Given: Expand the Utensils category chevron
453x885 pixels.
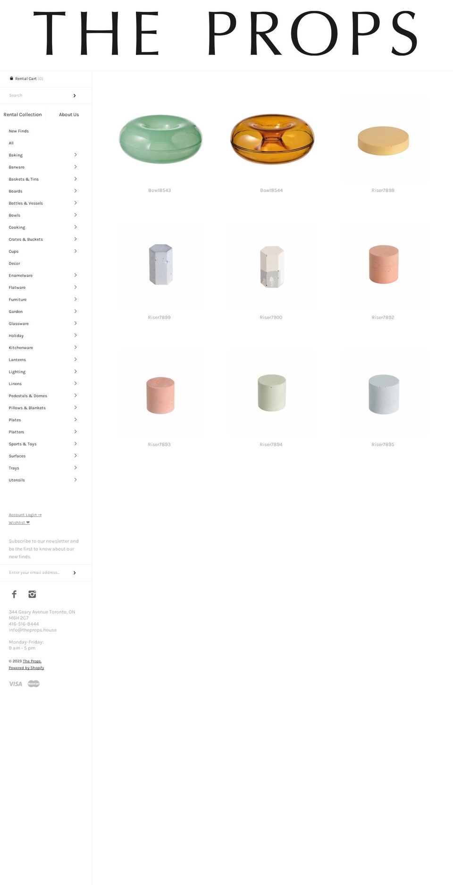Looking at the screenshot, I should point(75,480).
